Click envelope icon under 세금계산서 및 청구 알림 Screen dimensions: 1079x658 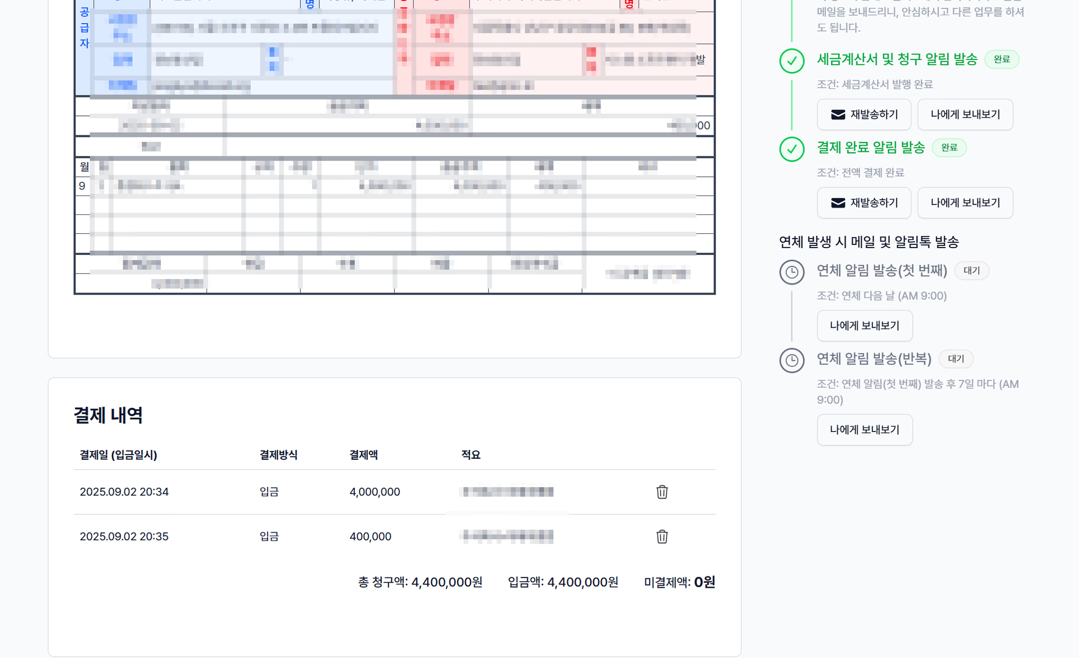tap(838, 115)
